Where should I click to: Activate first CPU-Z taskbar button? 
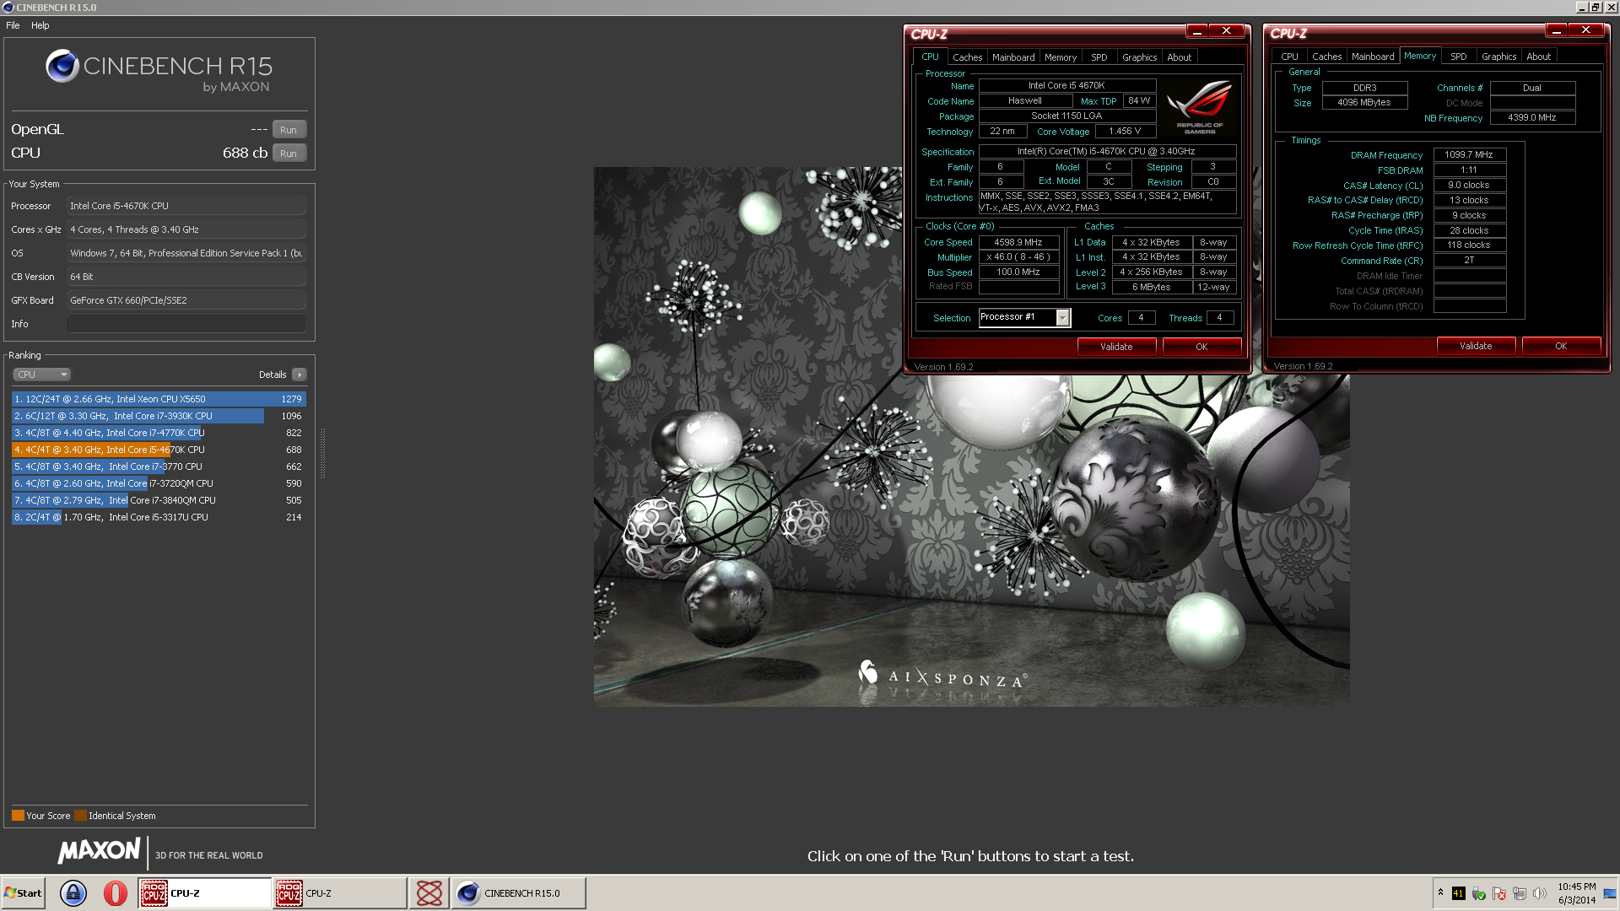[204, 893]
